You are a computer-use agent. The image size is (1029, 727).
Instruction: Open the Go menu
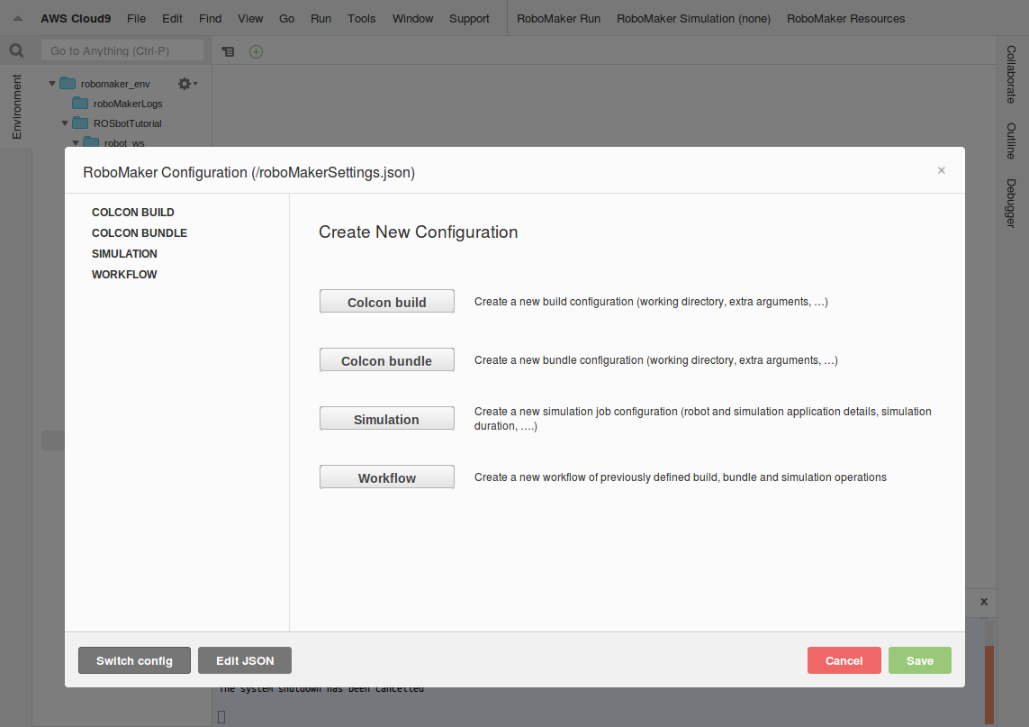(x=287, y=18)
